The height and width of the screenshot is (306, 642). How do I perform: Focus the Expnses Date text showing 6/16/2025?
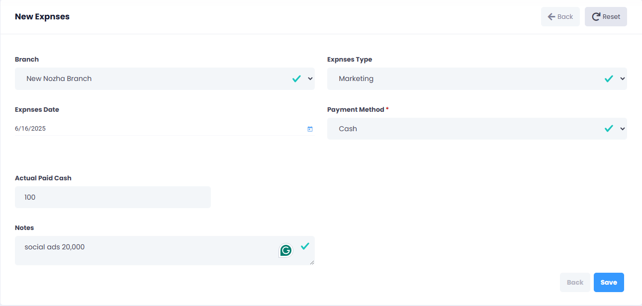coord(31,129)
